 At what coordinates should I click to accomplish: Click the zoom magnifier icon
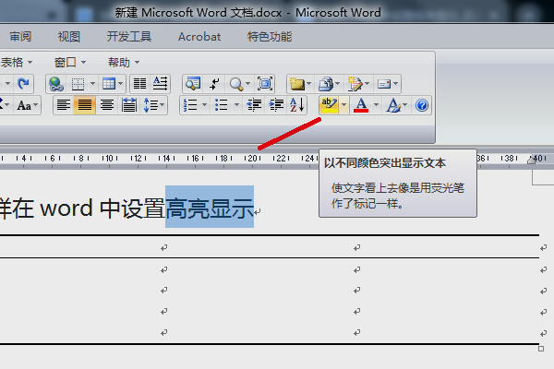point(235,84)
